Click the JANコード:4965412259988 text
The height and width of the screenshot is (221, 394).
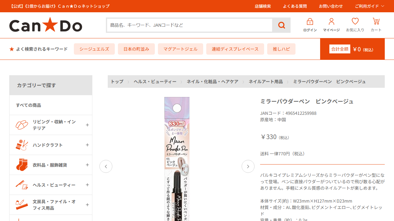point(288,113)
